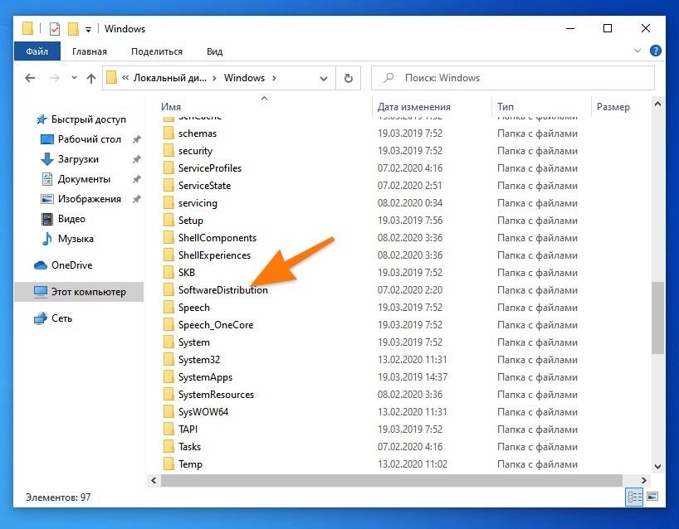Open address bar history dropdown
Screen dimensions: 679x529
pos(324,78)
